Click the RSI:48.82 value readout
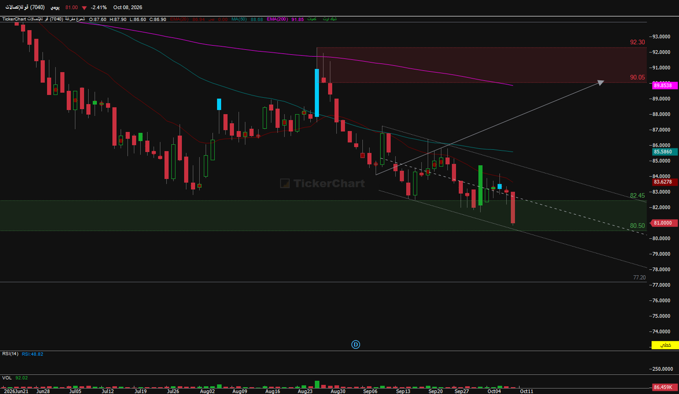 coord(32,354)
